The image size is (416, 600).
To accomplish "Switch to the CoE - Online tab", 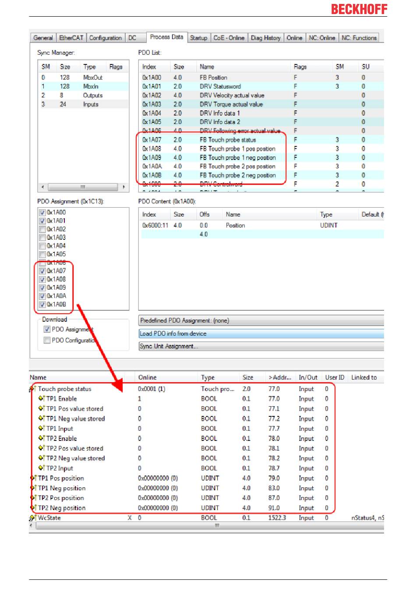I will pyautogui.click(x=229, y=38).
